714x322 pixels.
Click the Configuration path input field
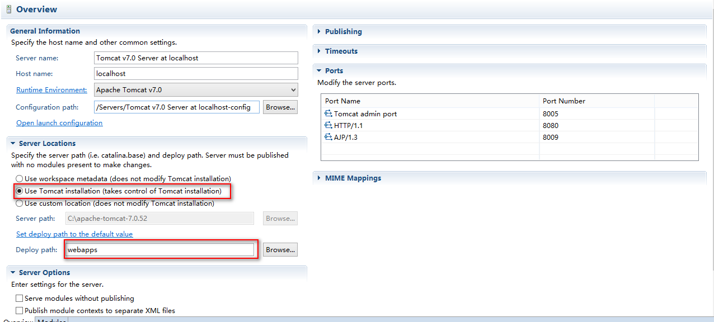[x=176, y=107]
